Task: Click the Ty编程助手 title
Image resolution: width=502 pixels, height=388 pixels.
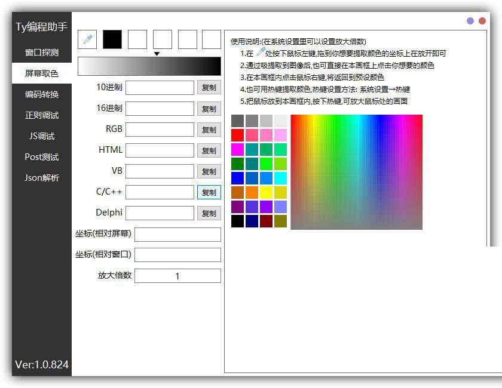Action: [x=42, y=26]
